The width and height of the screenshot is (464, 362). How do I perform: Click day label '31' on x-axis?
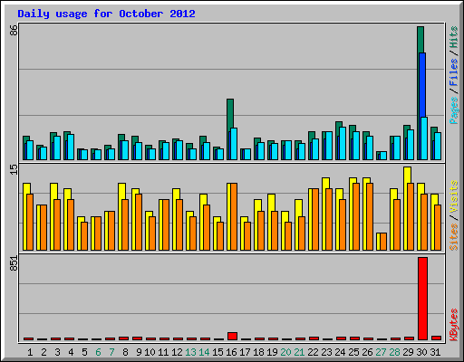[435, 352]
